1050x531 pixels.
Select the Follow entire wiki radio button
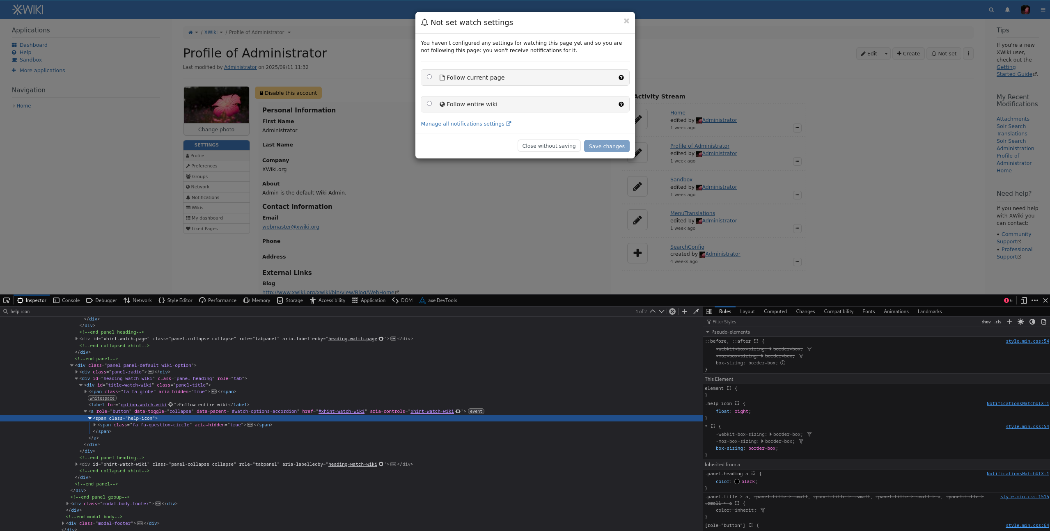(x=429, y=103)
